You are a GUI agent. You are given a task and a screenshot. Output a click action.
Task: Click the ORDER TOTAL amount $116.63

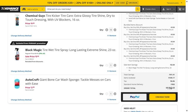tap(170, 88)
